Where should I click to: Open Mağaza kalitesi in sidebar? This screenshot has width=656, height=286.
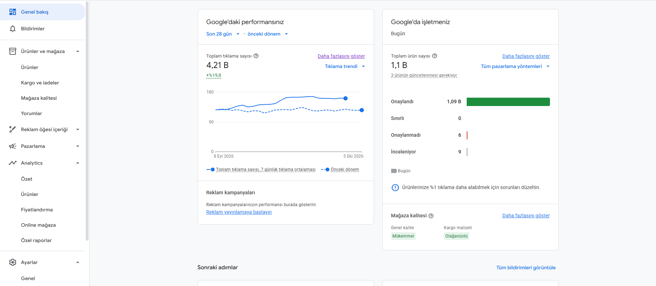39,98
